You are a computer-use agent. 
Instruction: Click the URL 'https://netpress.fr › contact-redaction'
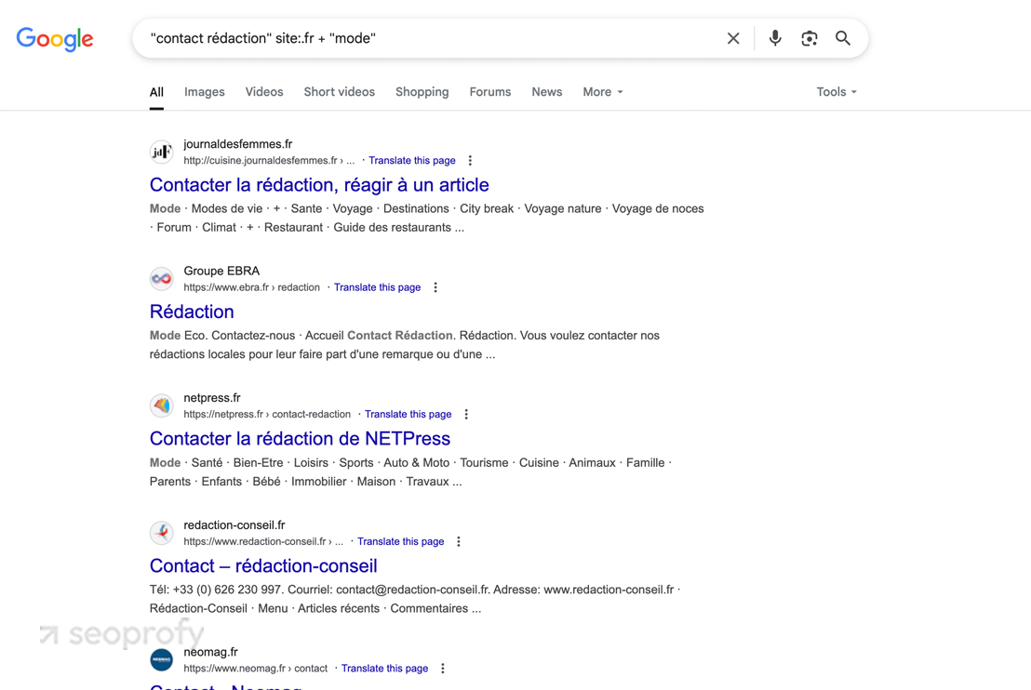point(267,414)
